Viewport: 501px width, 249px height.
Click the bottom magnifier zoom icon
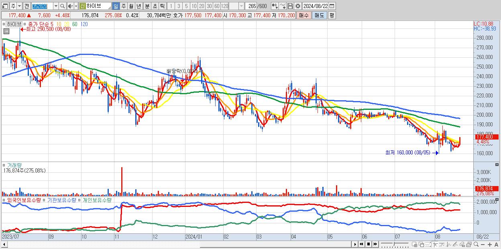click(x=475, y=244)
